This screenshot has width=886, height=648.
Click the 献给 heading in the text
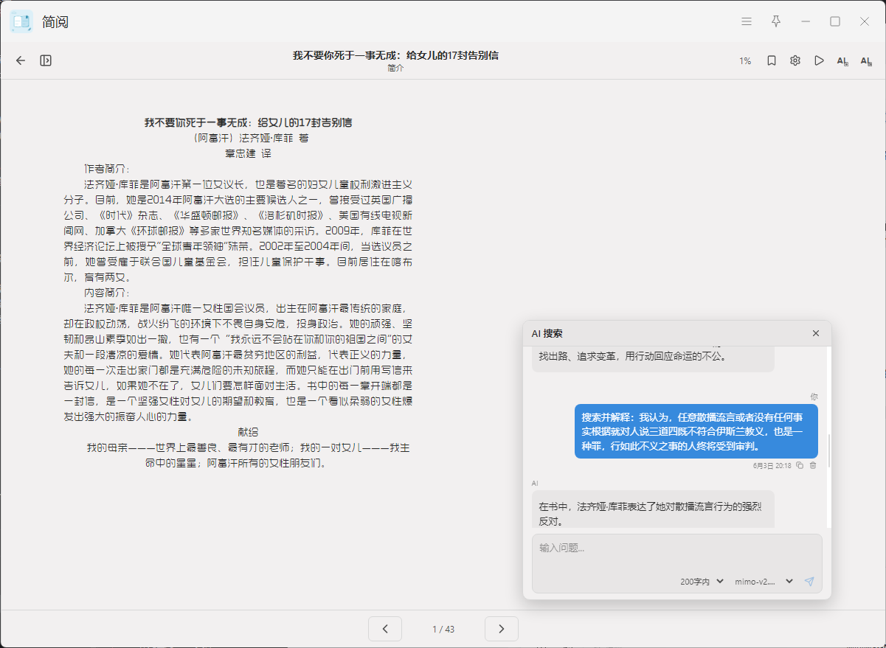tap(248, 432)
